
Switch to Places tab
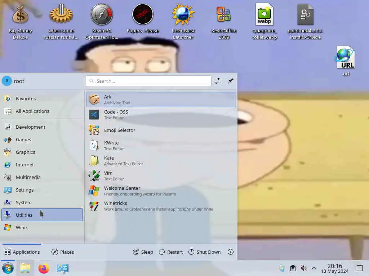(x=63, y=252)
